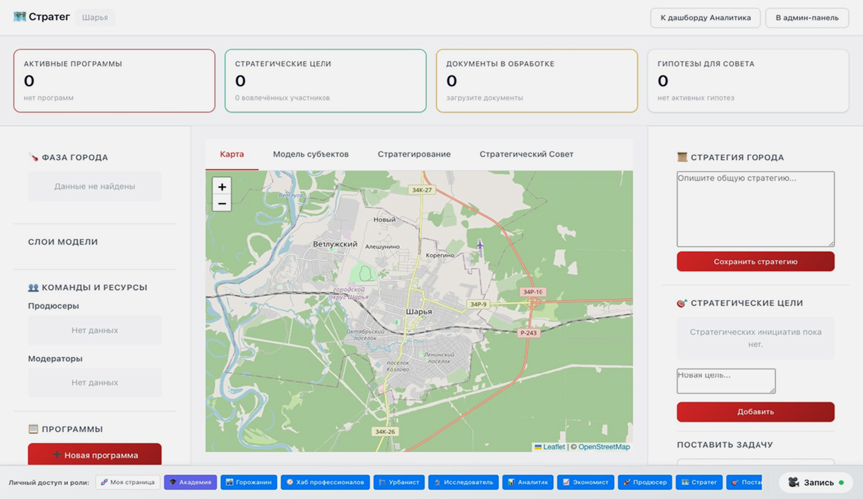Click the Новая цель input field

pos(726,381)
